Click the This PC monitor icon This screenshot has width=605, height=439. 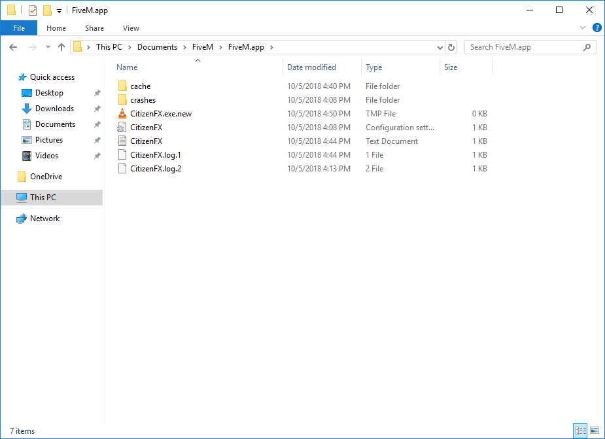tap(22, 198)
